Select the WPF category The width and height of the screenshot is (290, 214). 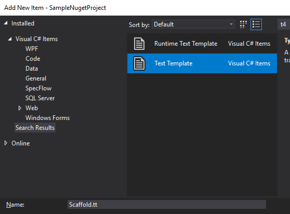coord(32,49)
